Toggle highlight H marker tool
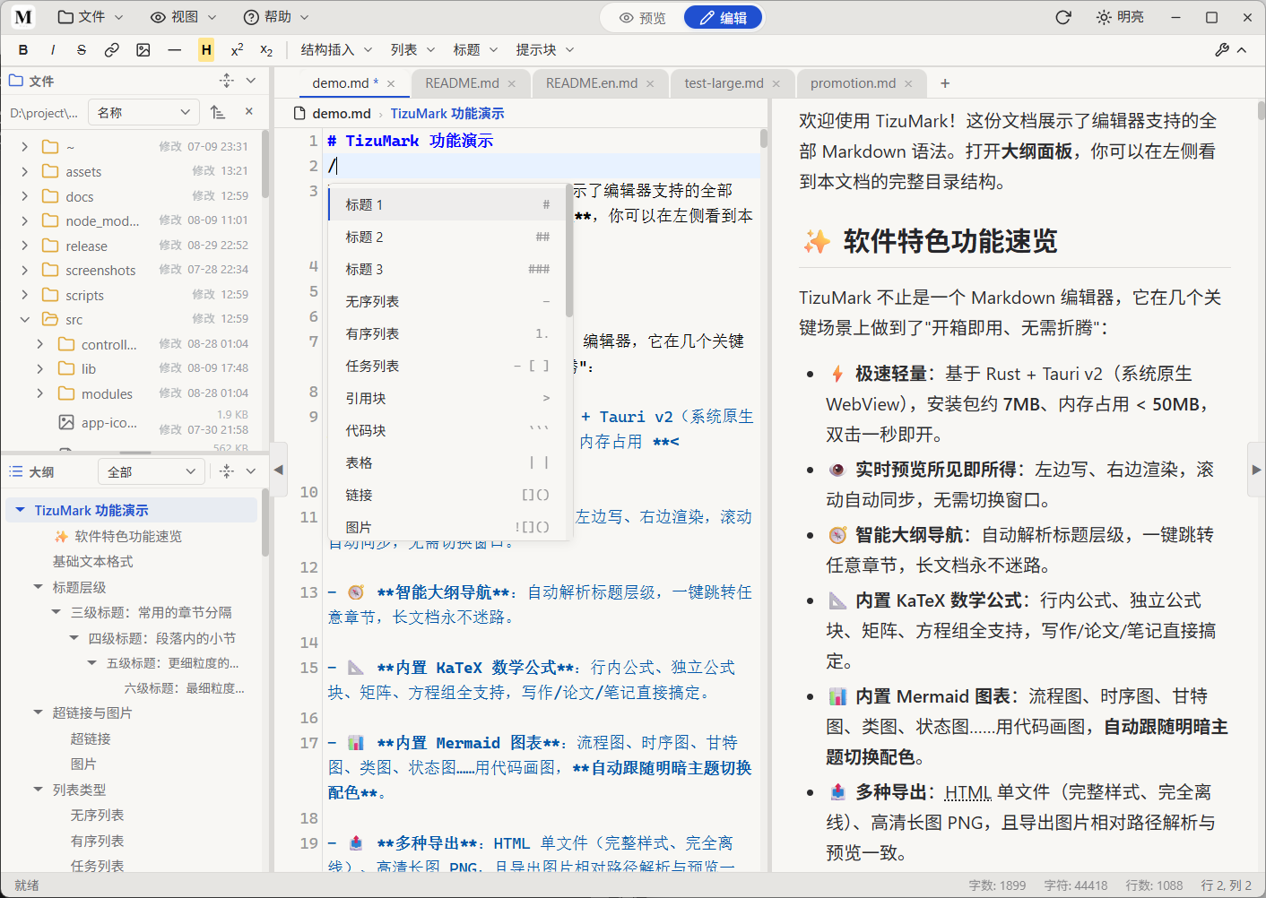 click(x=206, y=50)
